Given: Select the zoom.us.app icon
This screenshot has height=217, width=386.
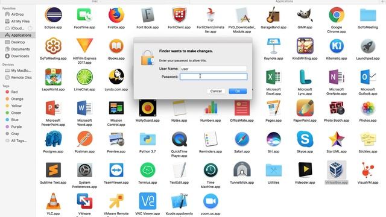Looking at the screenshot, I should [210, 201].
